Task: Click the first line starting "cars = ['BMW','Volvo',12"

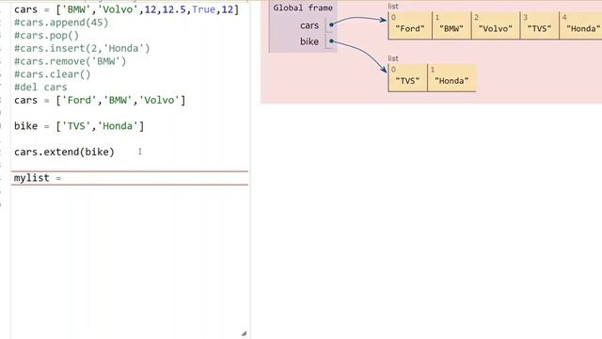Action: [x=126, y=9]
